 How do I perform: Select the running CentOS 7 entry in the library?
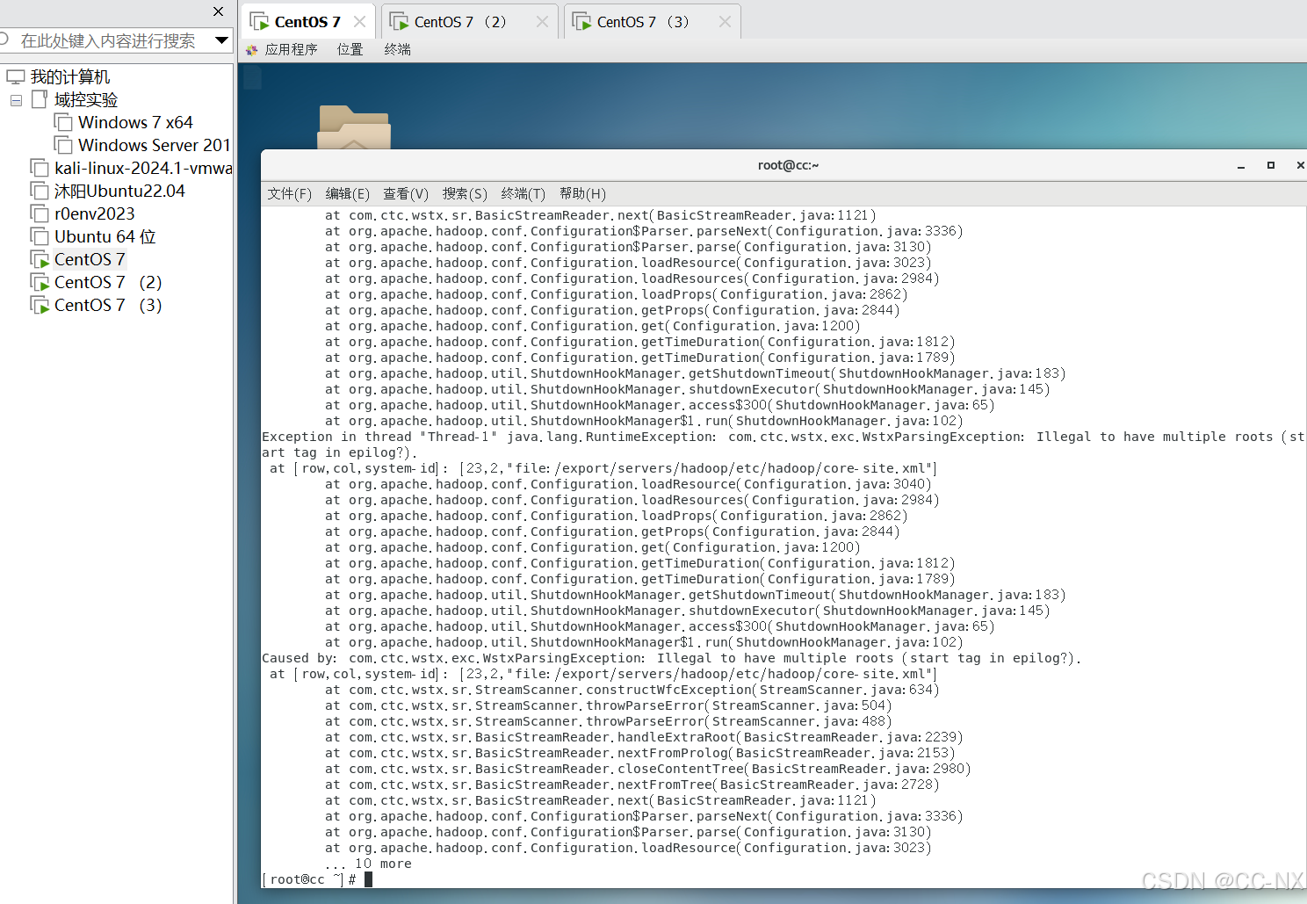(x=90, y=260)
